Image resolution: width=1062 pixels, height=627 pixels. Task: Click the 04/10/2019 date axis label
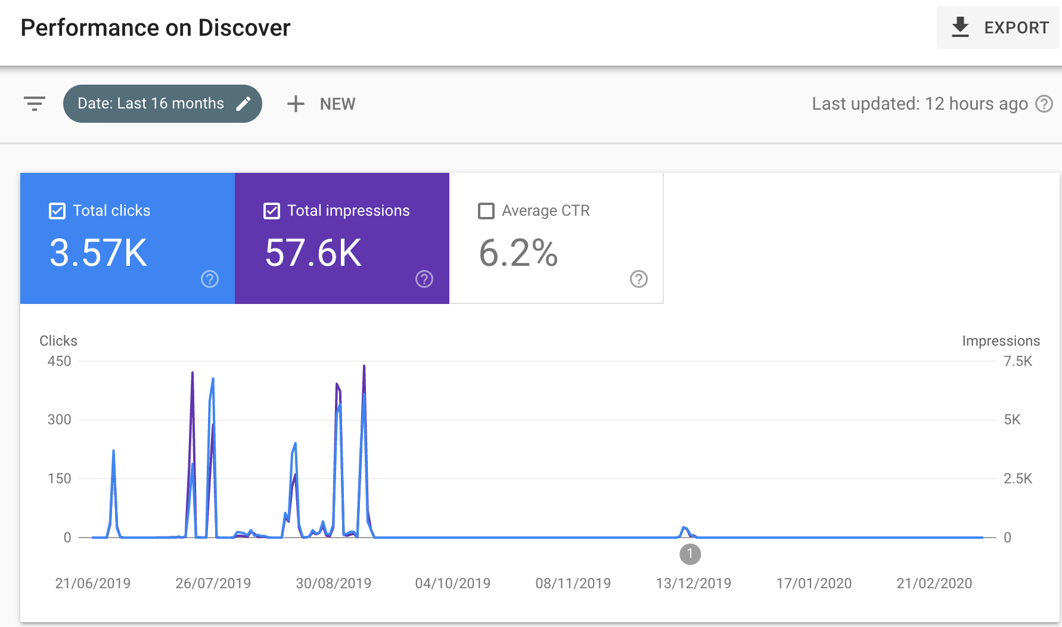[x=453, y=583]
